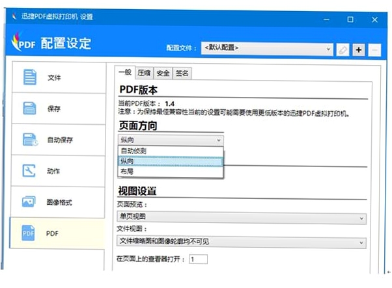Click the PDF flame logo beside 配置设定
This screenshot has width=392, height=288.
pyautogui.click(x=23, y=42)
